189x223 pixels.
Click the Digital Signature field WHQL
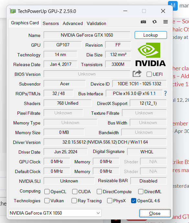[x=147, y=152]
